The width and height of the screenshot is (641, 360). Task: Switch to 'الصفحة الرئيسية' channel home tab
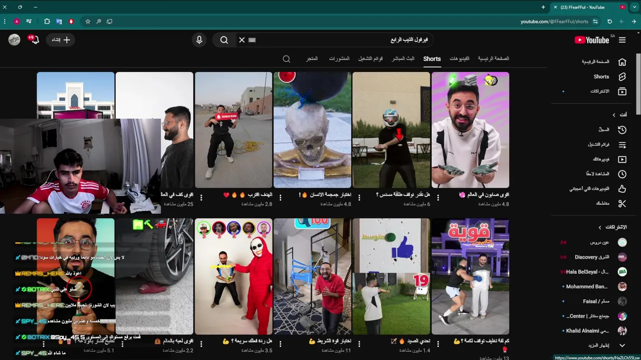coord(493,59)
